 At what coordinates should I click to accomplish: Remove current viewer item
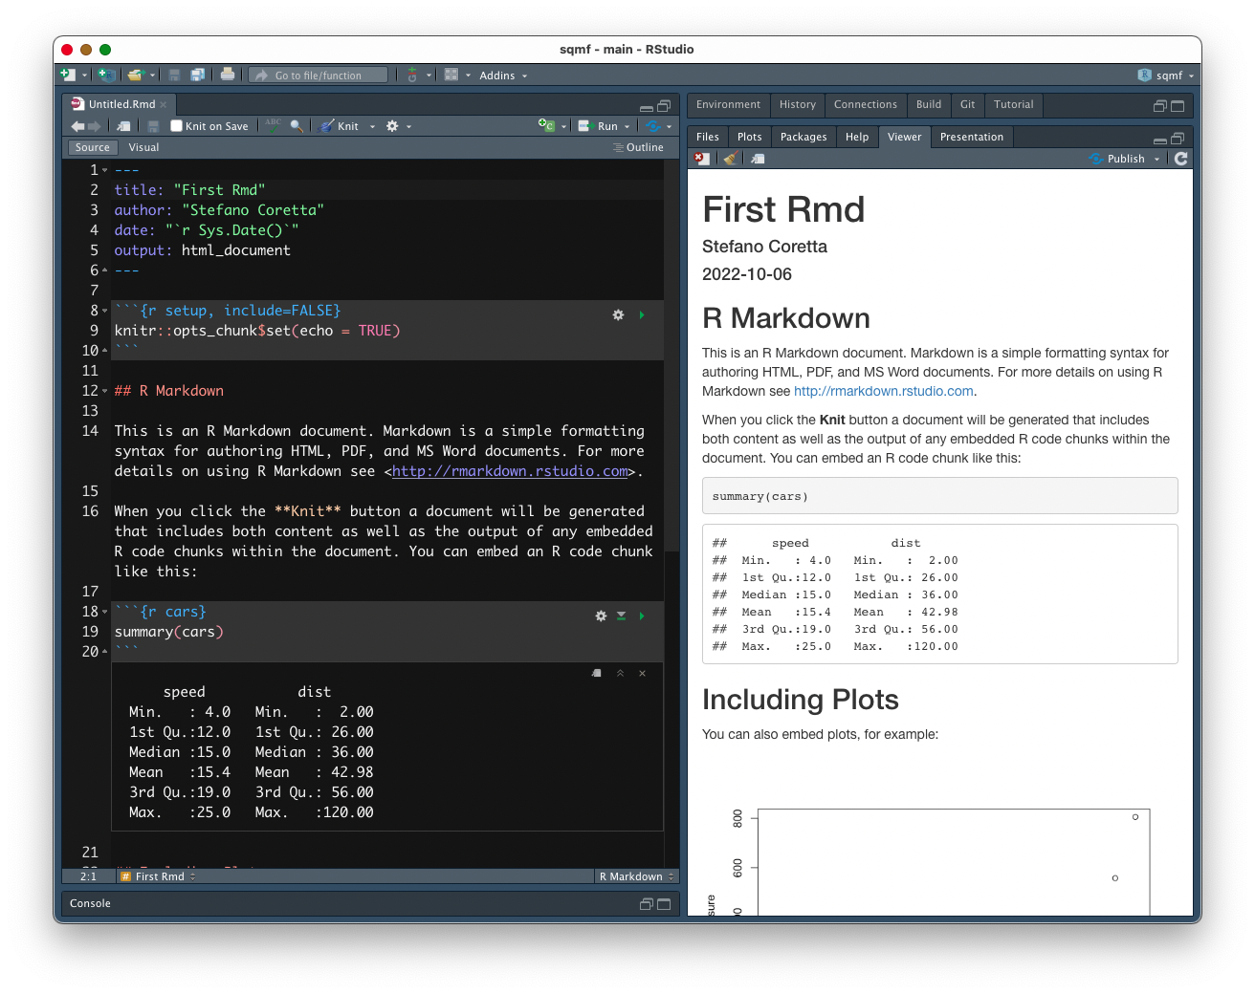click(702, 159)
